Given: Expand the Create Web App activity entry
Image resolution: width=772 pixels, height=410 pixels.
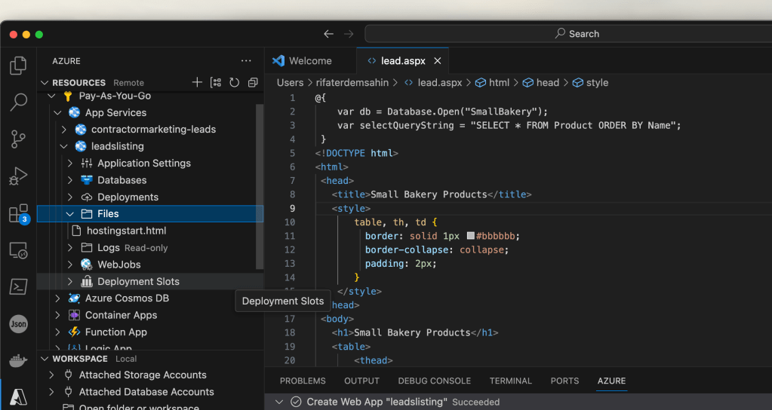Looking at the screenshot, I should tap(279, 402).
